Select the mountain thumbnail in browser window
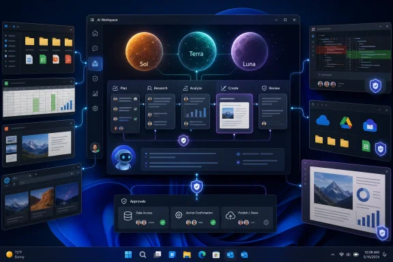393x262 pixels. 16,203
